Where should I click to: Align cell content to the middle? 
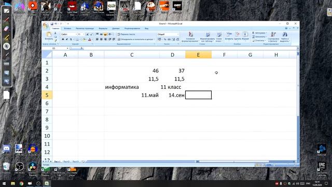point(101,34)
